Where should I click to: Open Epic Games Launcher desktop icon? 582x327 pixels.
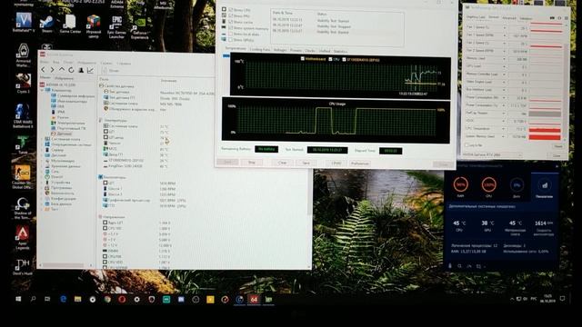tap(116, 26)
